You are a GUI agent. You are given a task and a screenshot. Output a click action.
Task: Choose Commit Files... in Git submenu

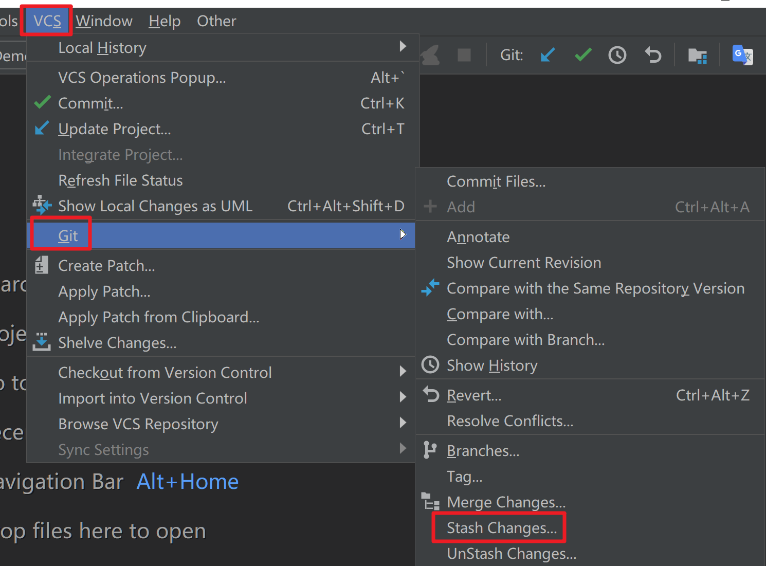pyautogui.click(x=590, y=181)
